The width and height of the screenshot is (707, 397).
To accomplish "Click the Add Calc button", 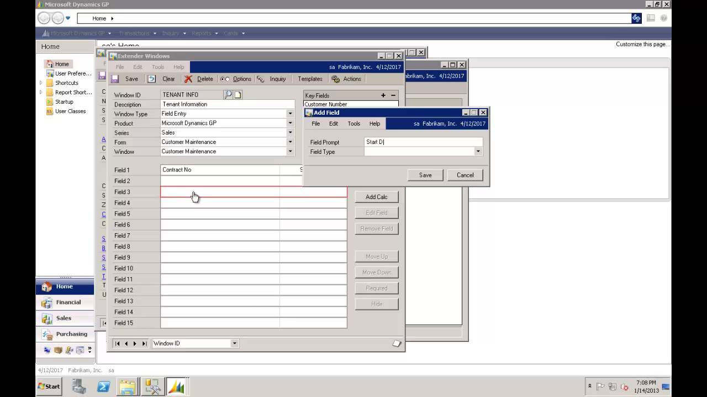I will coord(377,197).
